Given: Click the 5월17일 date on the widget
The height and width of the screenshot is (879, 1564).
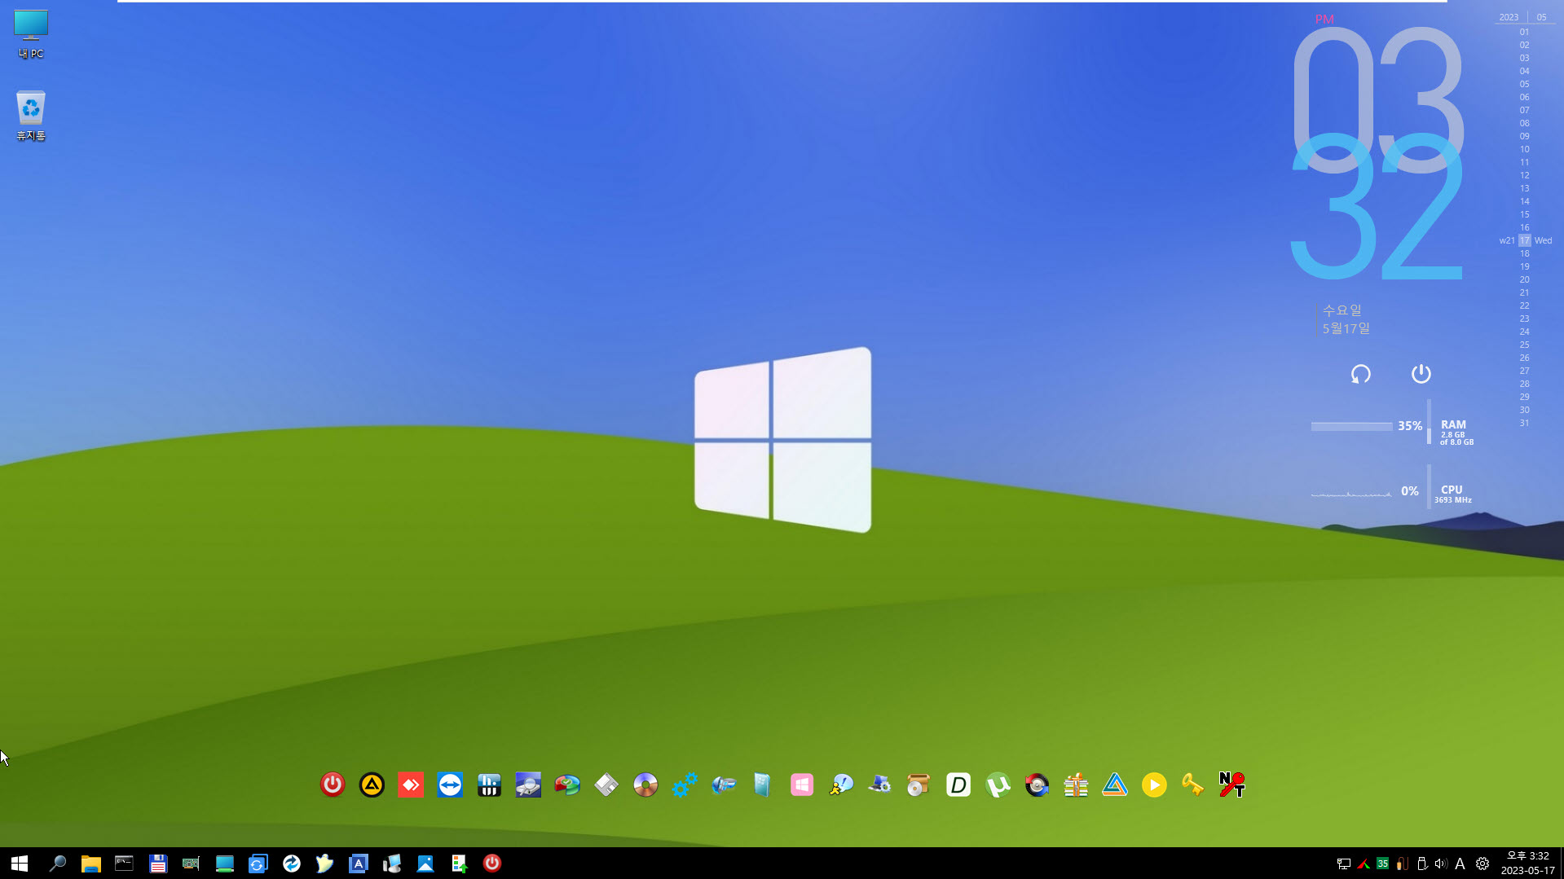Looking at the screenshot, I should (x=1346, y=328).
